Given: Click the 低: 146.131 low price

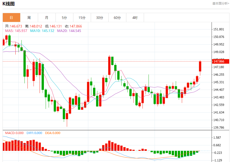Looking at the screenshot, I should [53, 26].
